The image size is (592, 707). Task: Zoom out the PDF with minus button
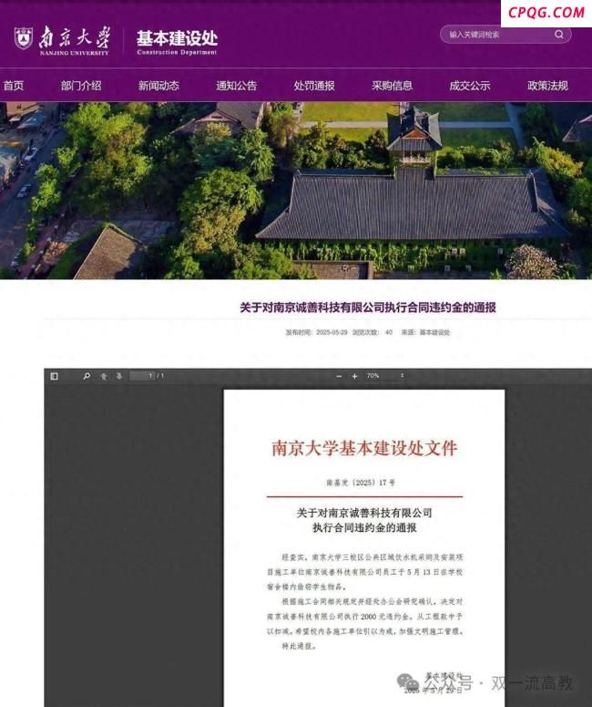[339, 376]
